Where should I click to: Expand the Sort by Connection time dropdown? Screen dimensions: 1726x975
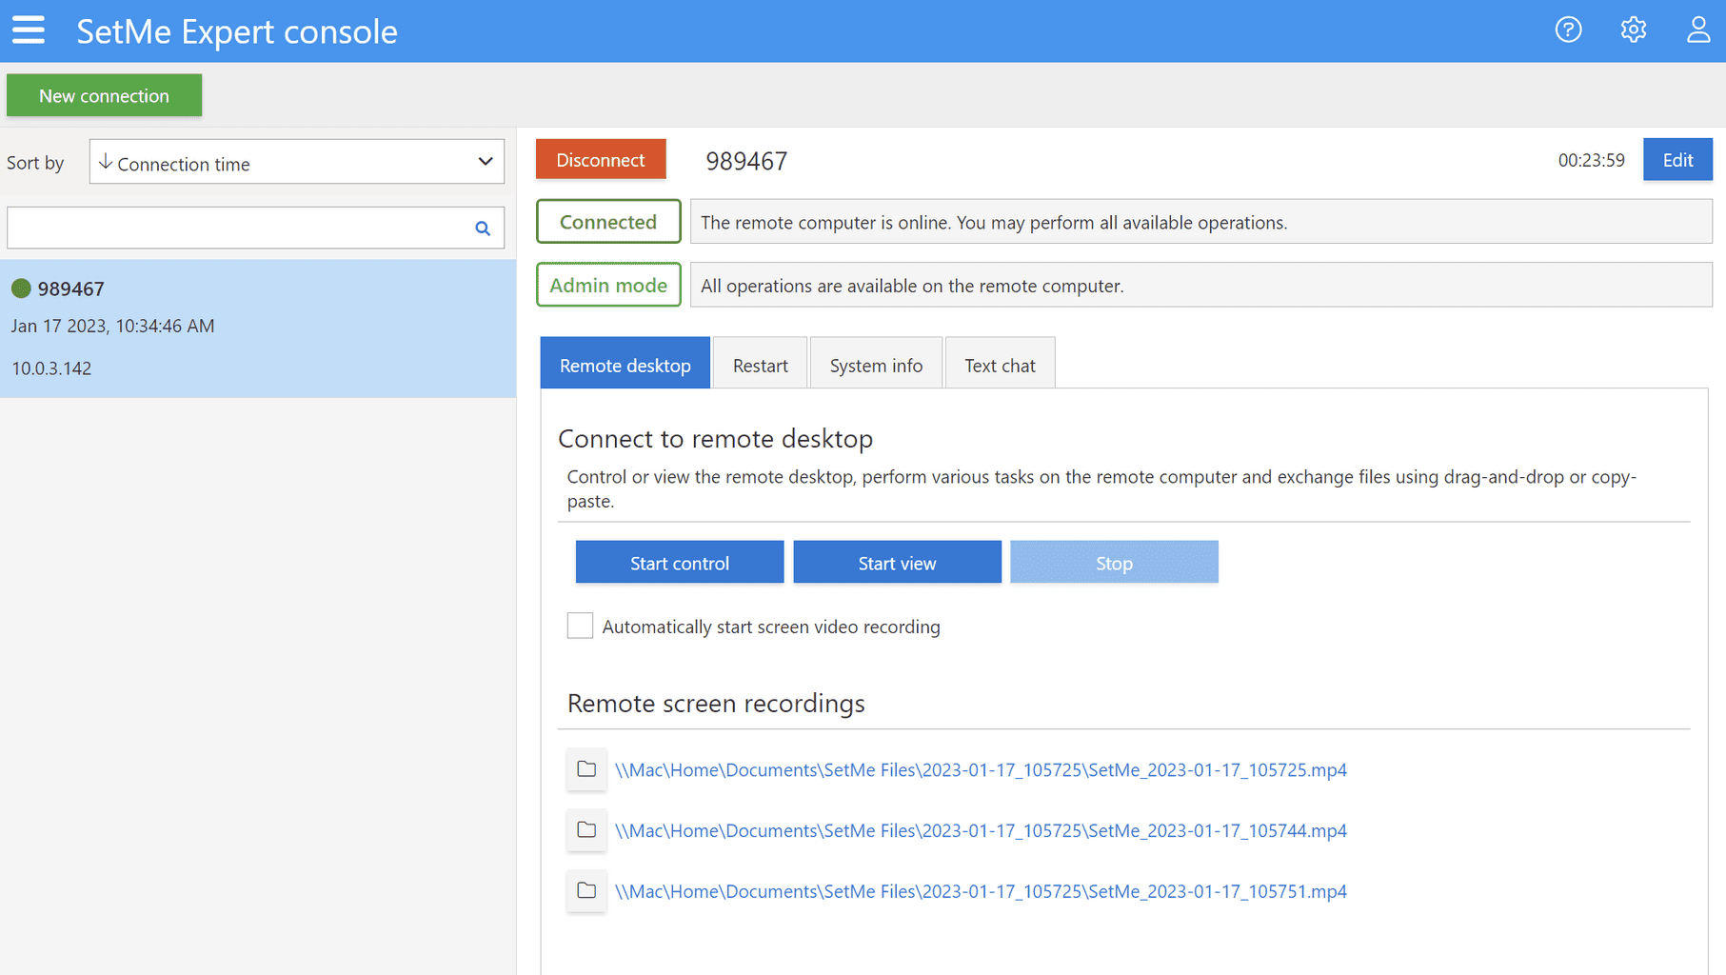296,163
